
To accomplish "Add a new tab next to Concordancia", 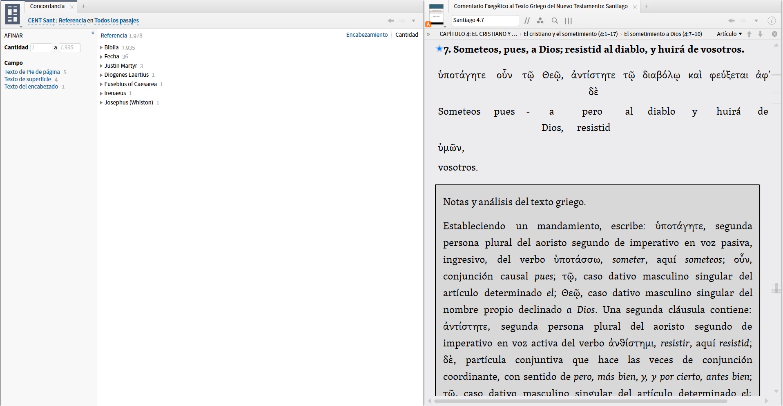I will click(x=83, y=6).
